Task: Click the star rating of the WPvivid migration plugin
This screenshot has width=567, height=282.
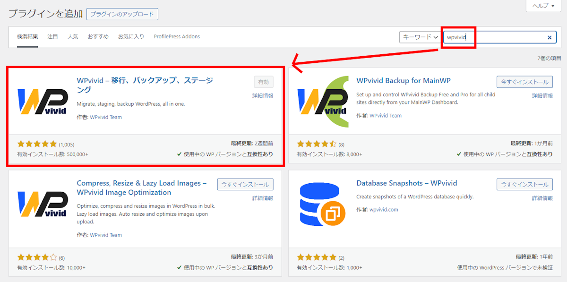Action: pos(37,144)
